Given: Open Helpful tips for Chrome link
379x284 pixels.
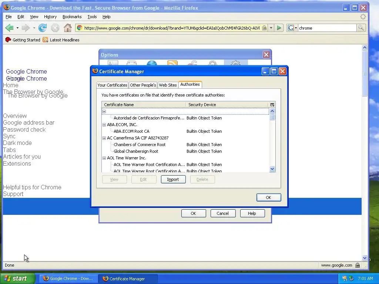Looking at the screenshot, I should (x=32, y=187).
